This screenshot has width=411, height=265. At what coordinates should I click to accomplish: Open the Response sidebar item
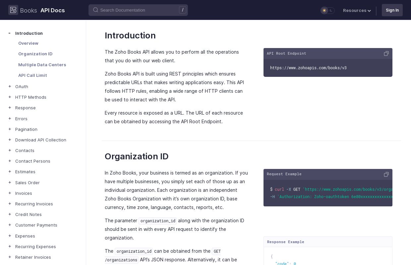click(26, 108)
